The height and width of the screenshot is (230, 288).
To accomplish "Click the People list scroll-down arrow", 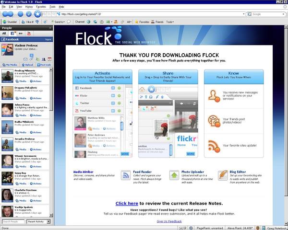I will [x=51, y=215].
